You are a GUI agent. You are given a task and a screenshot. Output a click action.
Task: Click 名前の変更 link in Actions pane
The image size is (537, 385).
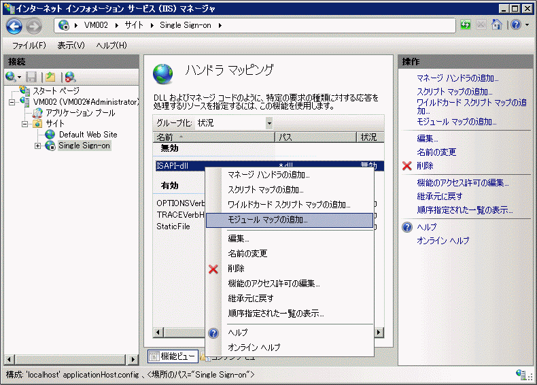pos(436,152)
